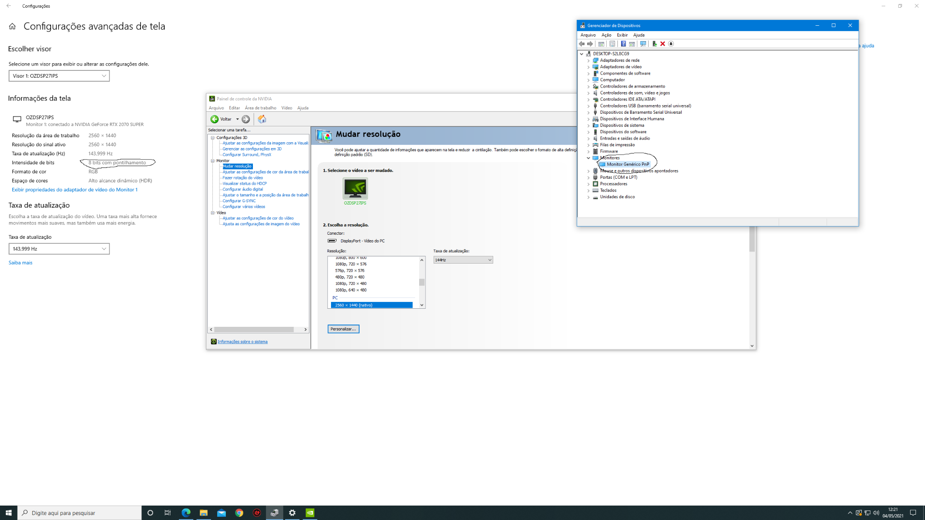Switch to NVIDIA Control Panel taskbar icon
Viewport: 925px width, 520px height.
click(x=310, y=513)
